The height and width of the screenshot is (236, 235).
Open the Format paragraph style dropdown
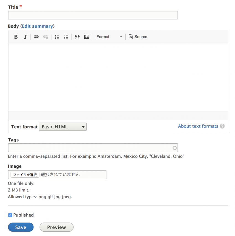coord(109,37)
